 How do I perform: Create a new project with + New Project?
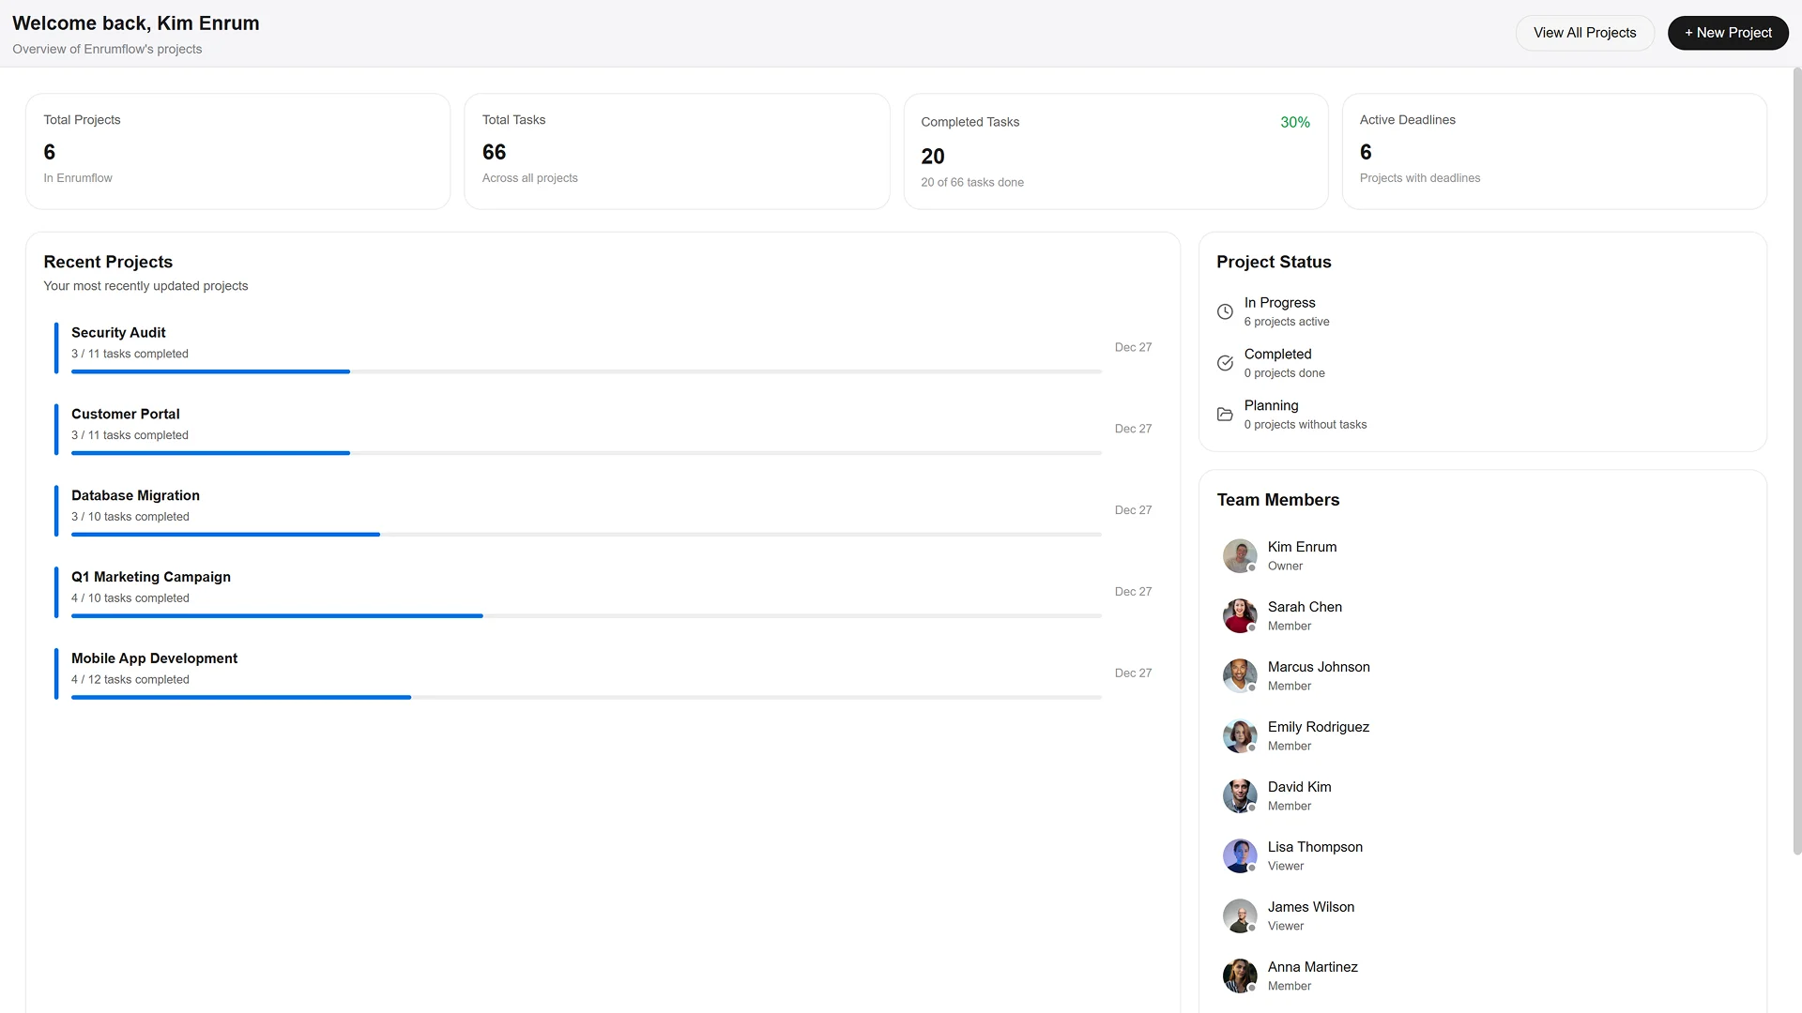pyautogui.click(x=1727, y=33)
